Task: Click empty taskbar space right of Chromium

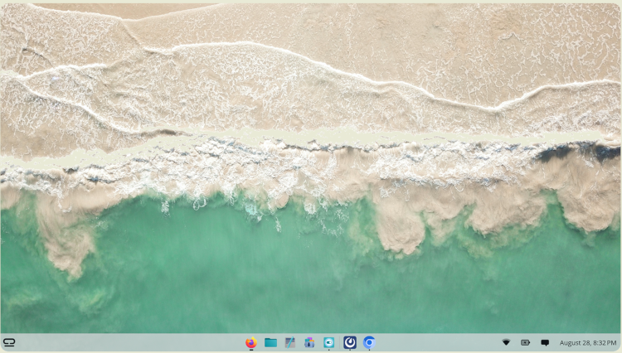Action: (x=440, y=342)
